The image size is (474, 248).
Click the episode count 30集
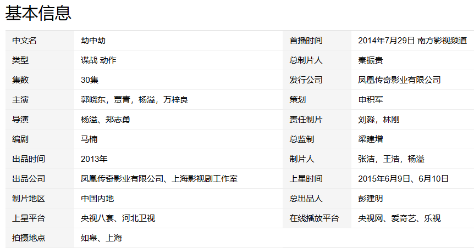tap(90, 80)
